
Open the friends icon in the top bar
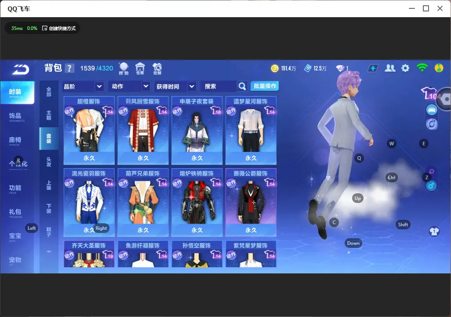(x=390, y=68)
